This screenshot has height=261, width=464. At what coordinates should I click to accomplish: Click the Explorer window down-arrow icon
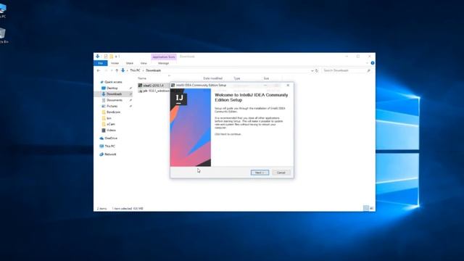click(x=98, y=57)
